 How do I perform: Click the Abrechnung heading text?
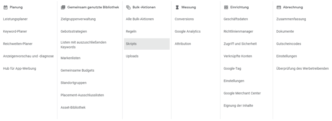[293, 7]
